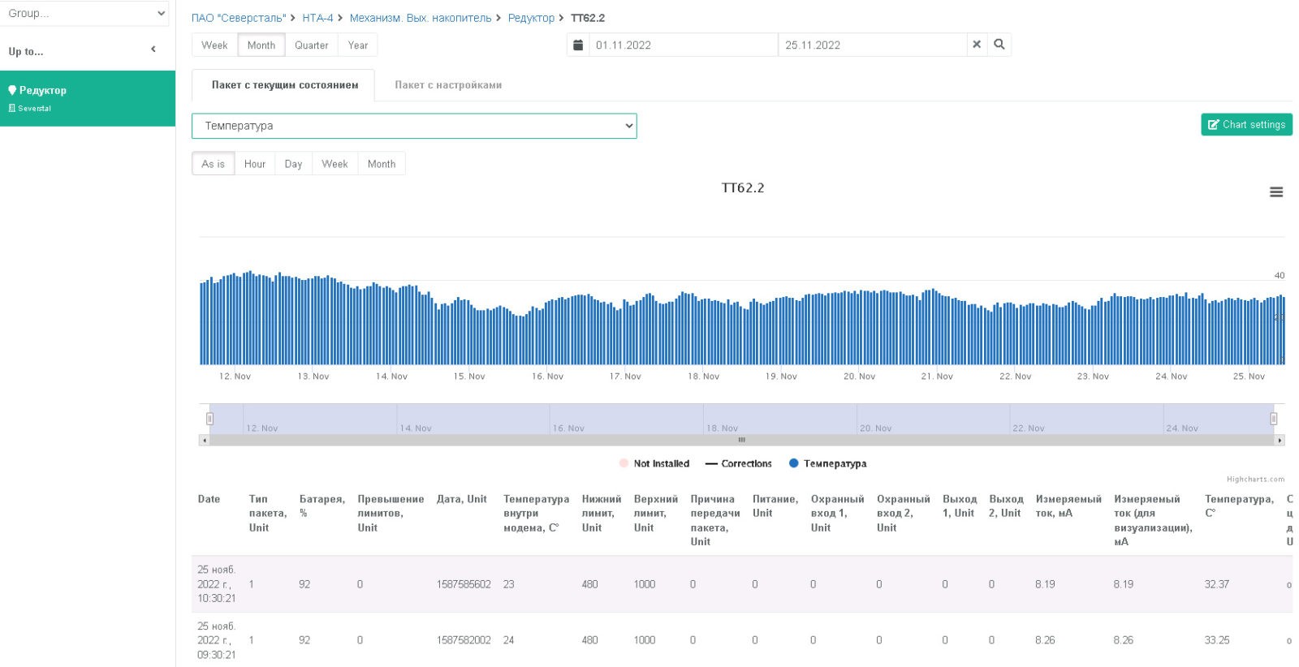Select the Quarter period range

click(x=312, y=45)
